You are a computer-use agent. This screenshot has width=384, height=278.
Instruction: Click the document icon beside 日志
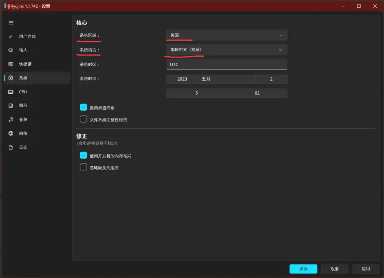[11, 147]
